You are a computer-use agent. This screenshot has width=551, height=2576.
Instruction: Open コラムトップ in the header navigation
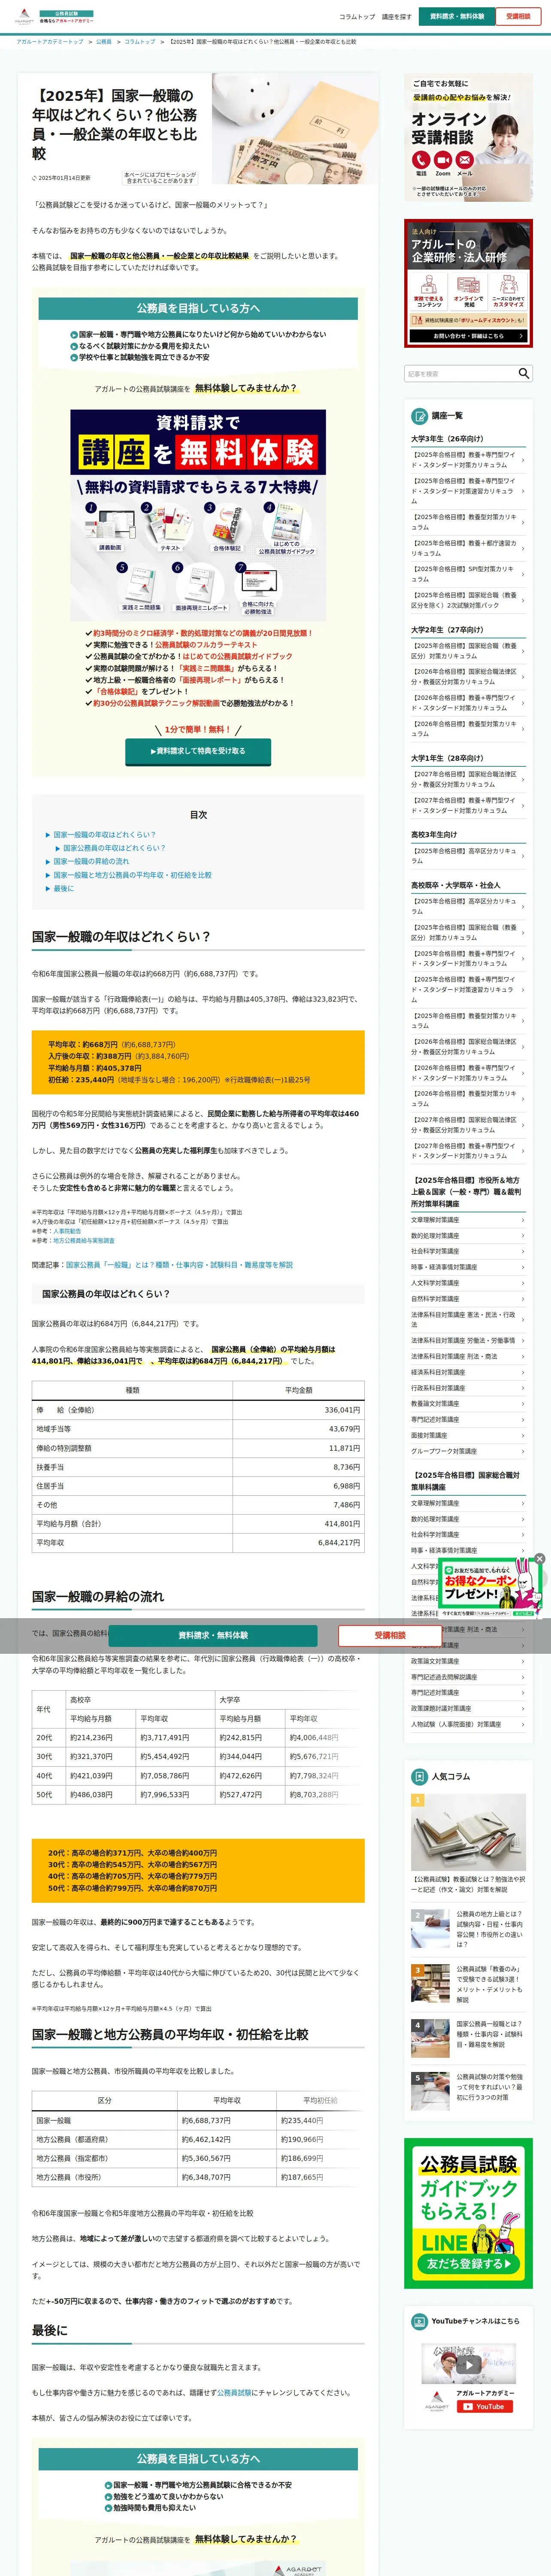click(x=357, y=17)
